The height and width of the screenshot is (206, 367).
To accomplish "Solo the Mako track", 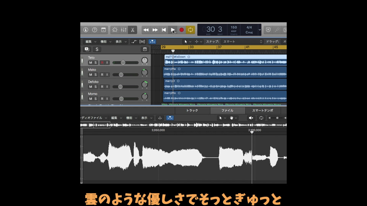I will [x=96, y=75].
